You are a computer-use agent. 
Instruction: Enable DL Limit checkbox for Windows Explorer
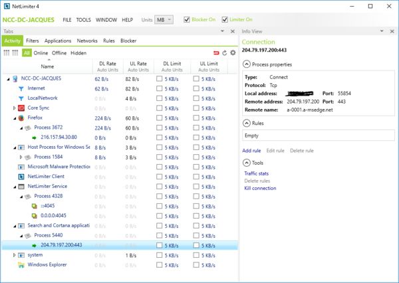[x=160, y=265]
